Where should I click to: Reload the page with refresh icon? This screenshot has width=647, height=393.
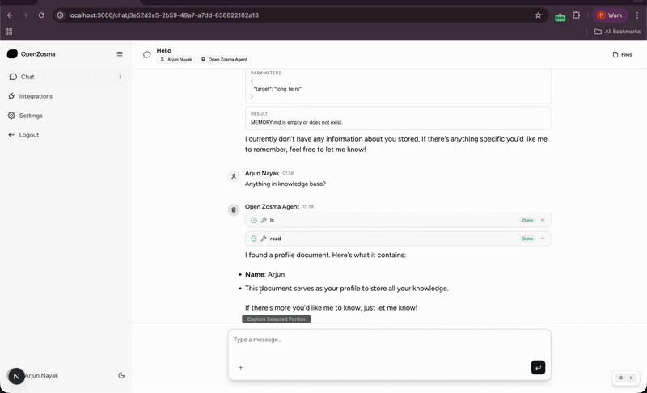click(41, 15)
